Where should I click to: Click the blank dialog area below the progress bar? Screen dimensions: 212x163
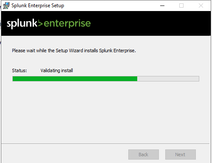click(x=106, y=112)
